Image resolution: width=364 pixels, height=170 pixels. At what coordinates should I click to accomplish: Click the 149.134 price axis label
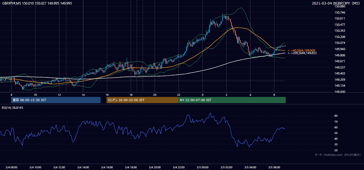[340, 86]
